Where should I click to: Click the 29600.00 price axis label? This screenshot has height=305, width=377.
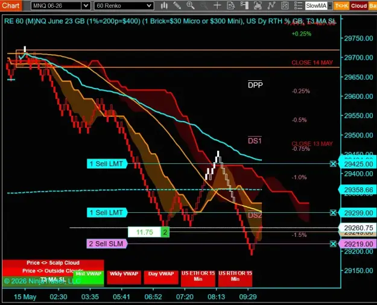point(358,96)
